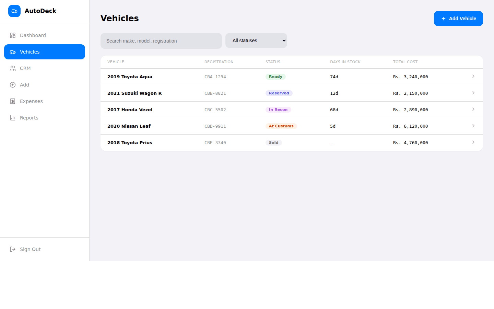Viewport: 494px width, 309px height.
Task: Expand the 2020 Nissan Leaf row chevron
Action: (x=473, y=126)
